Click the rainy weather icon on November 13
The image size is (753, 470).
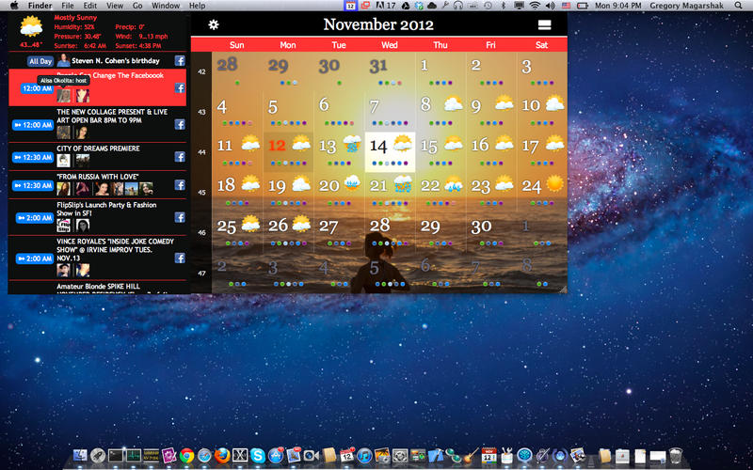(351, 145)
